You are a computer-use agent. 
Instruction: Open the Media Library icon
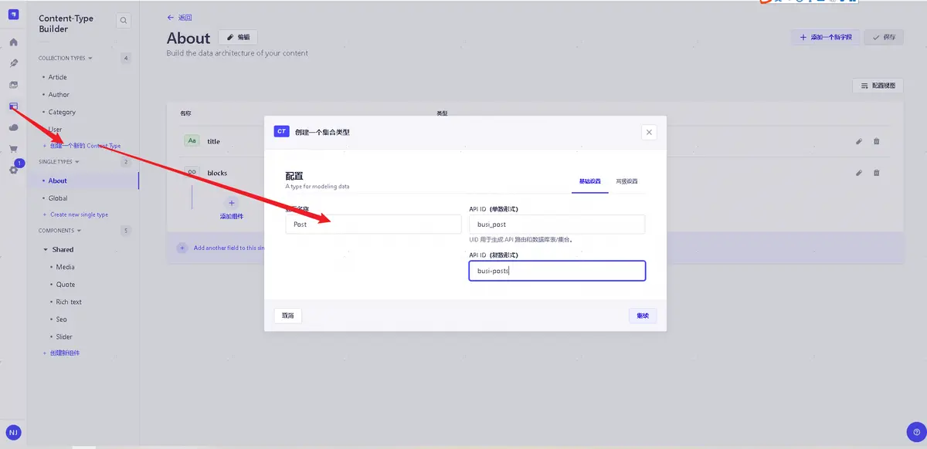click(13, 85)
